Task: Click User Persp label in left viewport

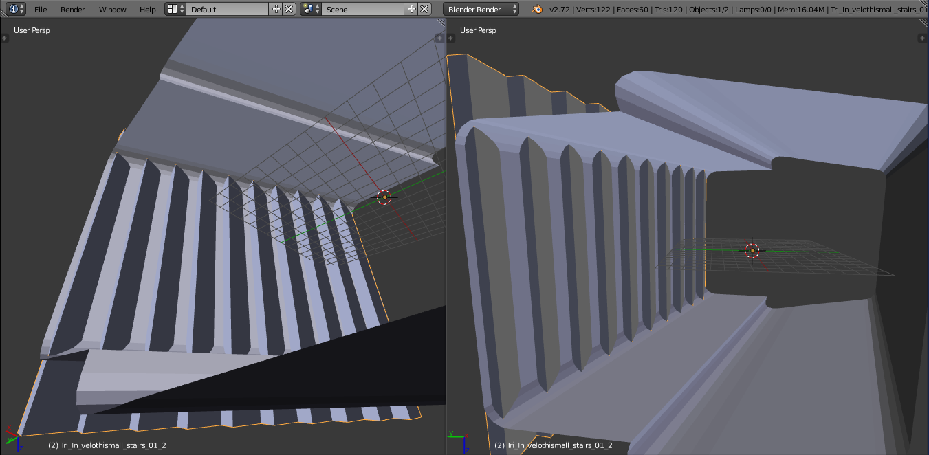Action: click(32, 30)
